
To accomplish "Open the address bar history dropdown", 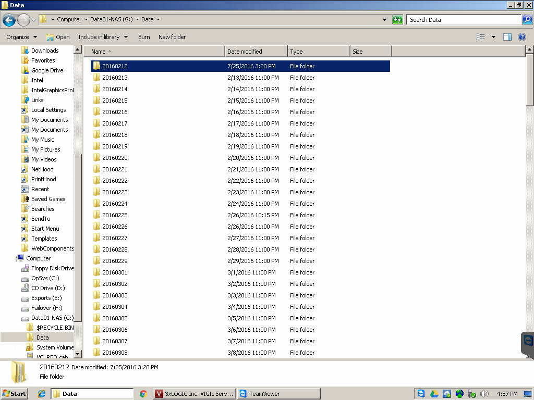I will (x=385, y=20).
